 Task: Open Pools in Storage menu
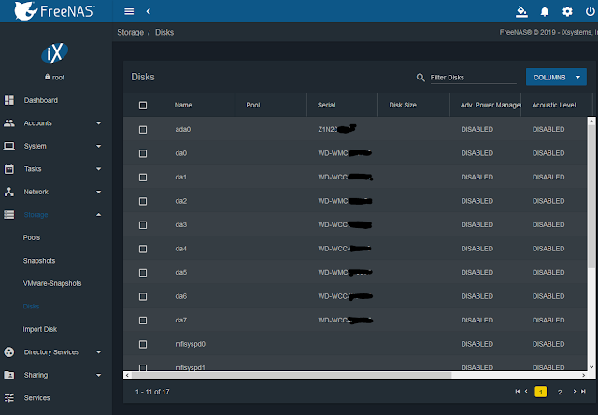point(32,238)
